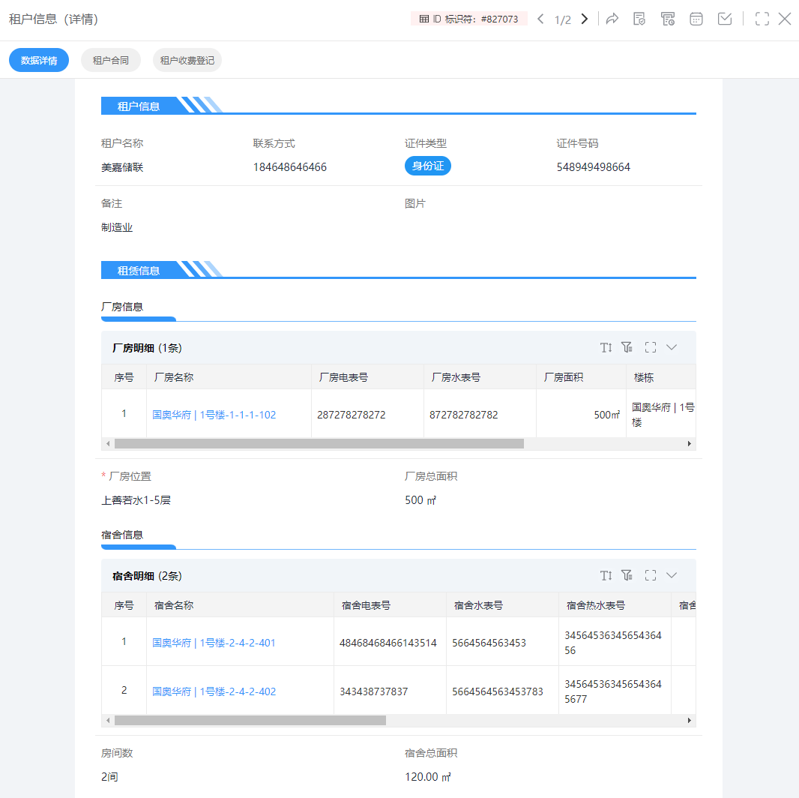799x798 pixels.
Task: Open the calendar icon in top toolbar
Action: pyautogui.click(x=696, y=19)
